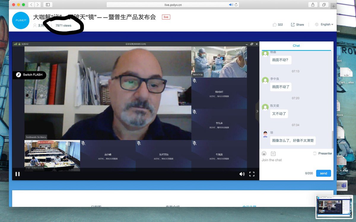This screenshot has width=356, height=222.
Task: Click the Safari yellow minimize button
Action: [x=19, y=5]
